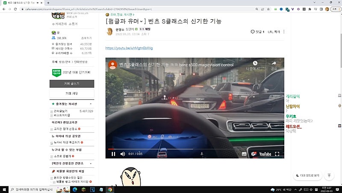The height and width of the screenshot is (193, 342).
Task: Open post author profile picture
Action: point(110,32)
